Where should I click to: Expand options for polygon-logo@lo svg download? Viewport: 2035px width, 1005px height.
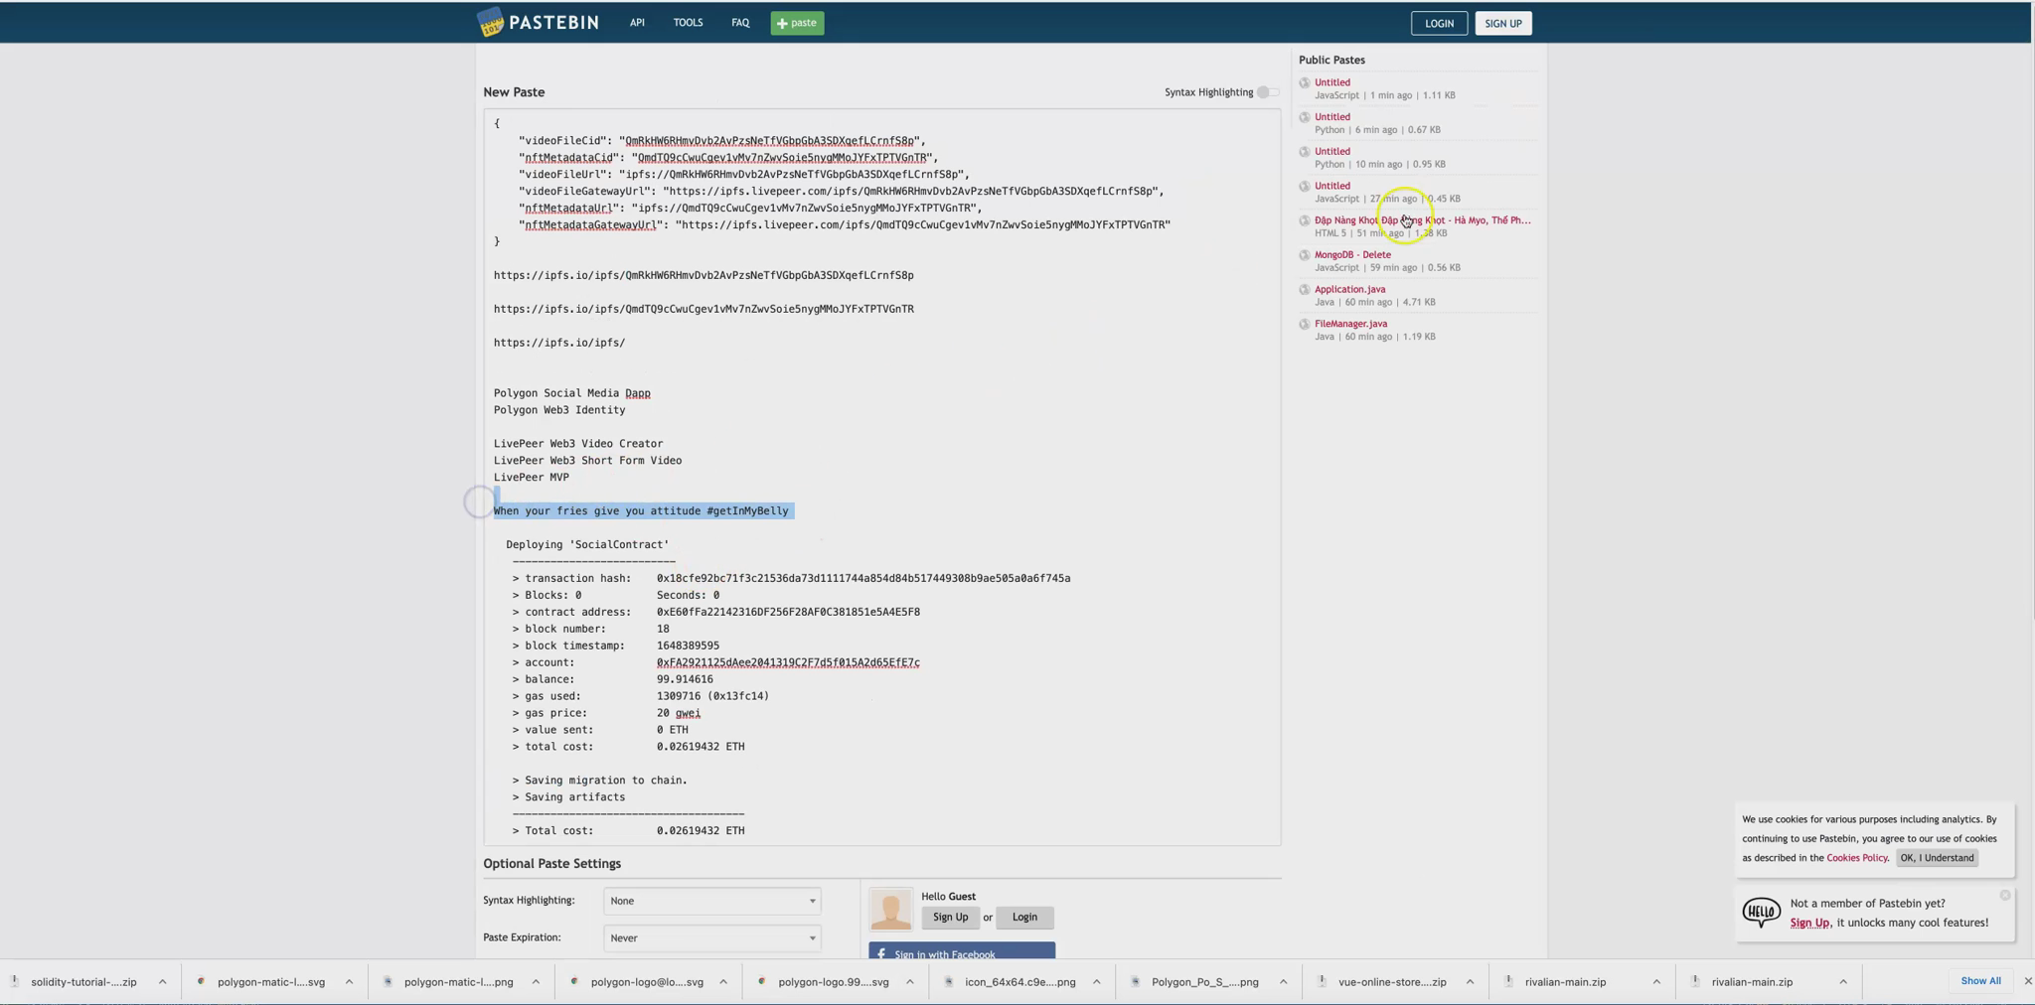[723, 982]
